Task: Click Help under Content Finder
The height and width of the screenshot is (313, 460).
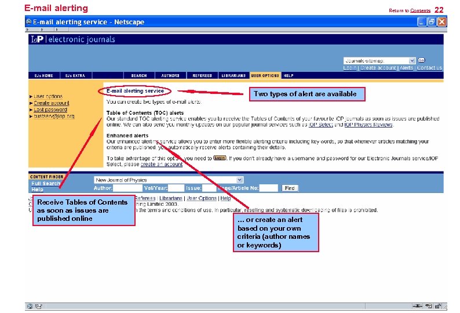Action: tap(37, 190)
